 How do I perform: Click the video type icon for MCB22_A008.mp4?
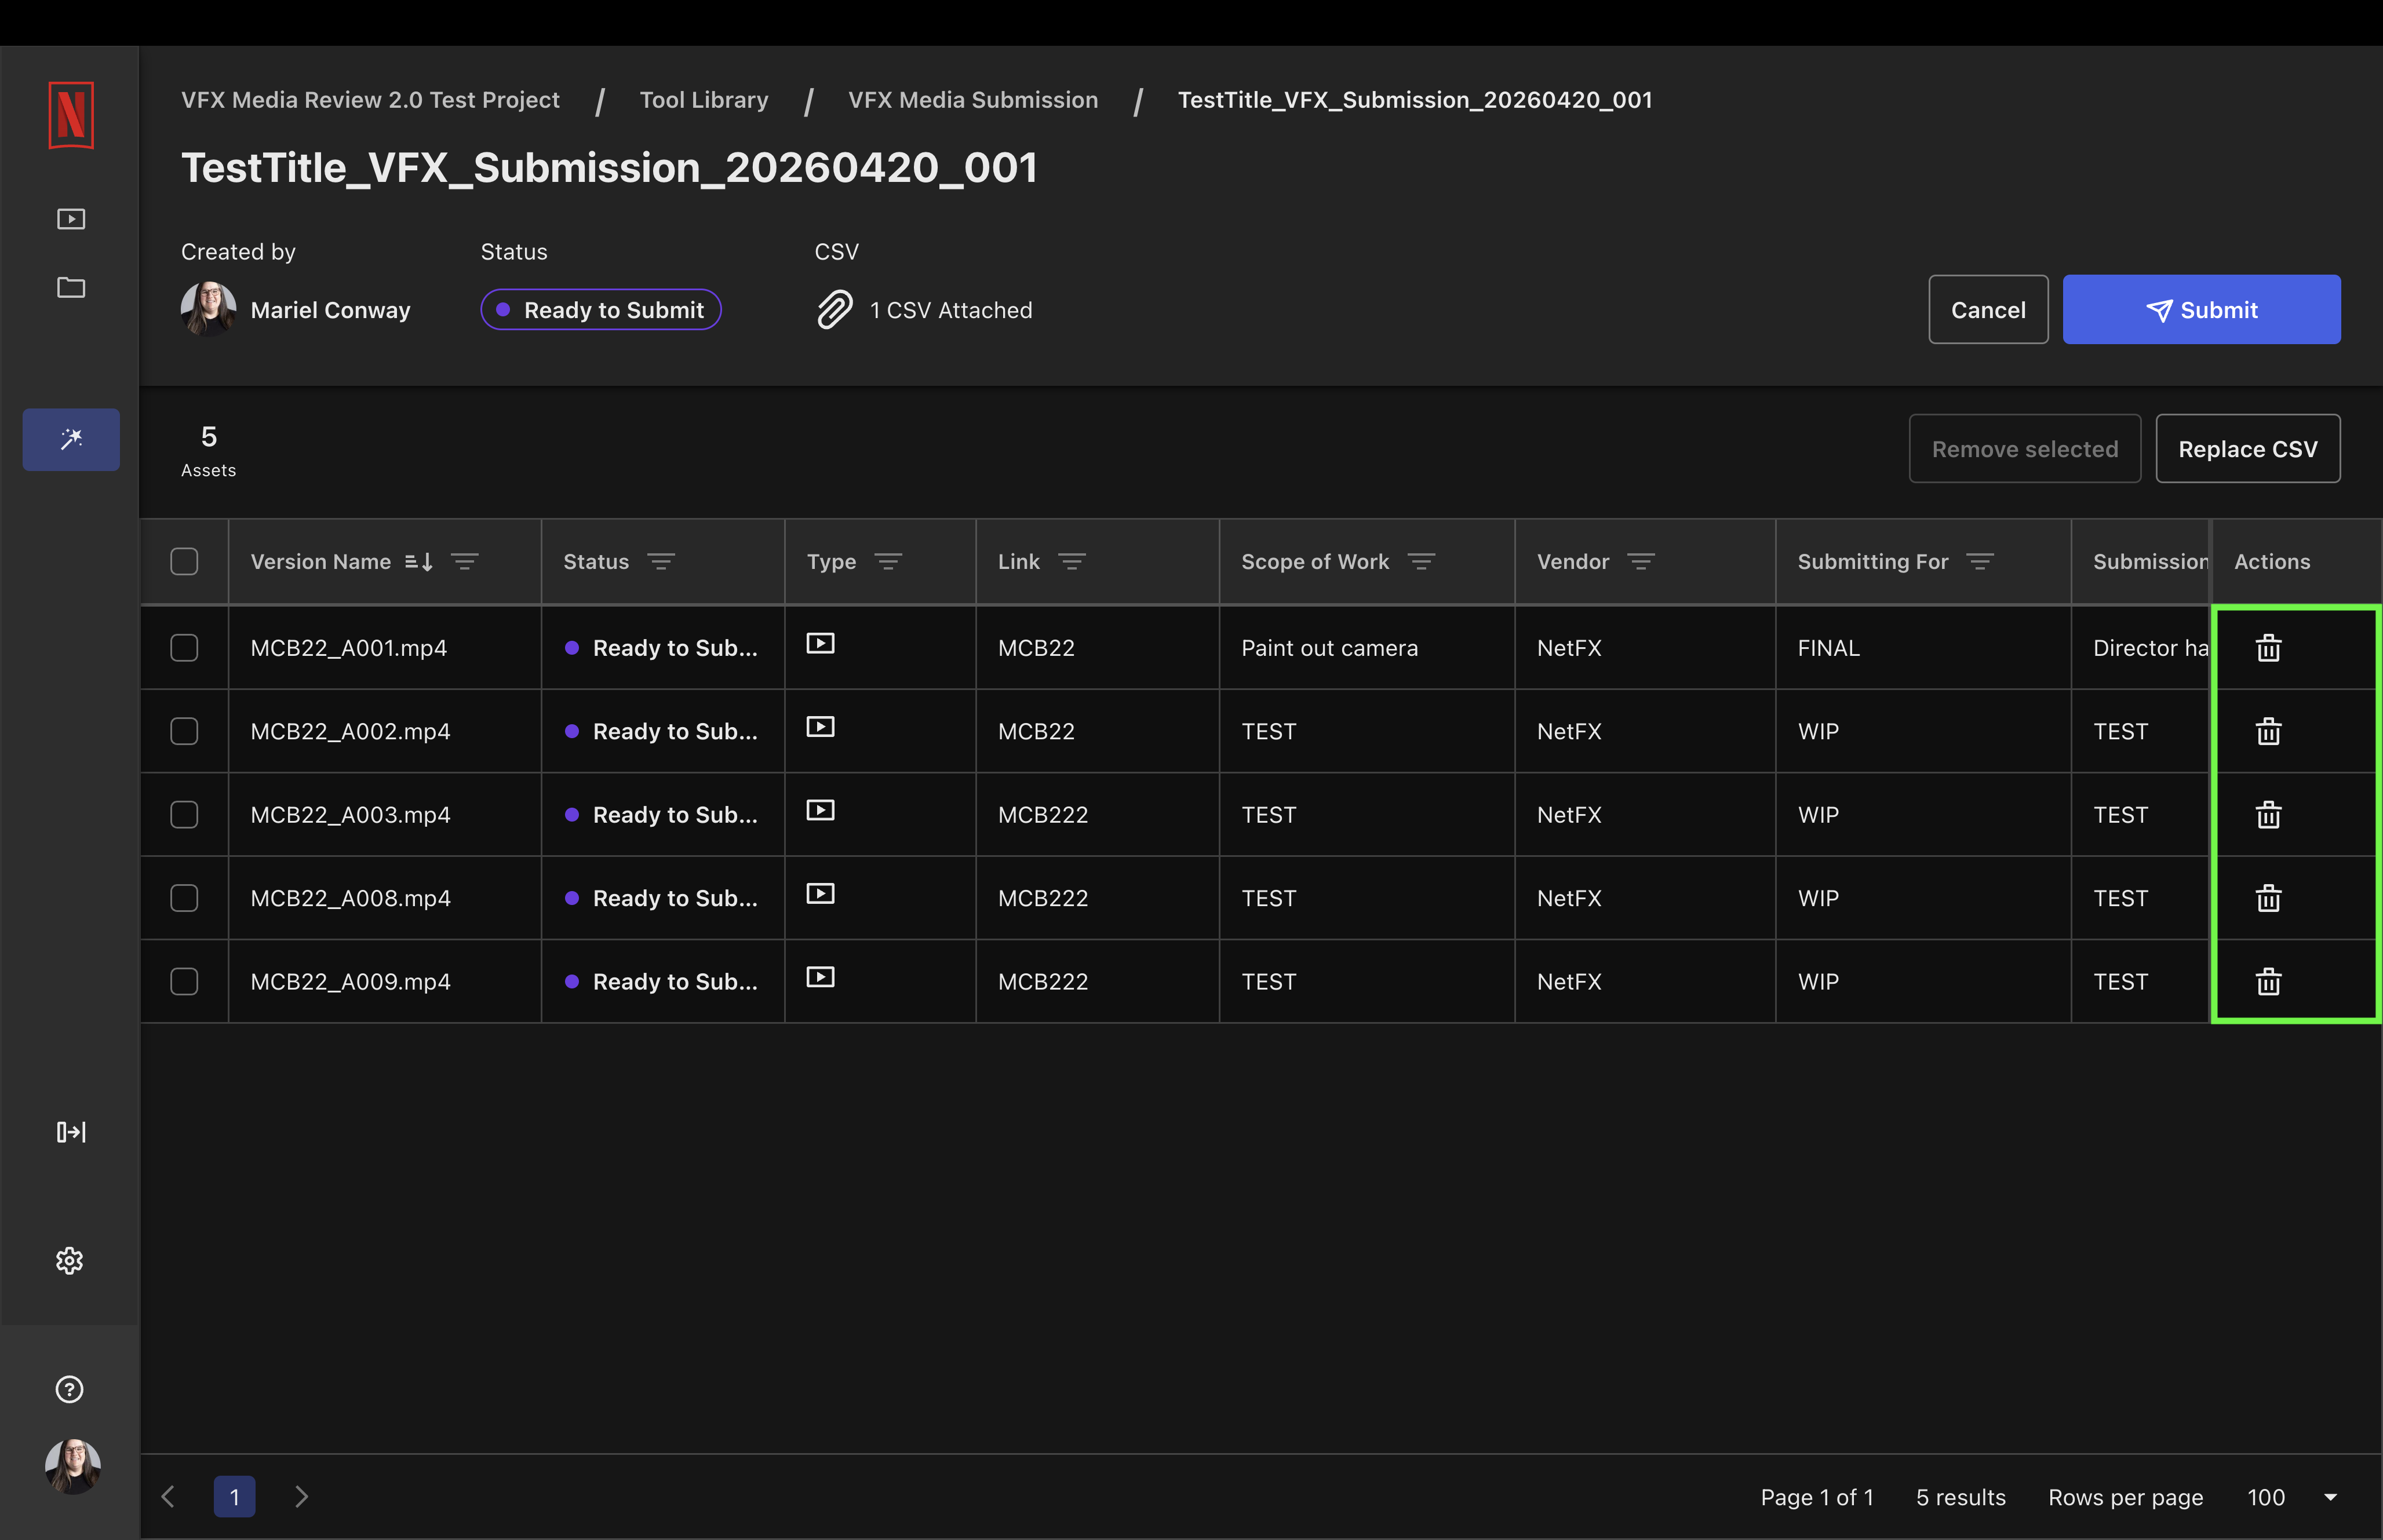(x=821, y=894)
